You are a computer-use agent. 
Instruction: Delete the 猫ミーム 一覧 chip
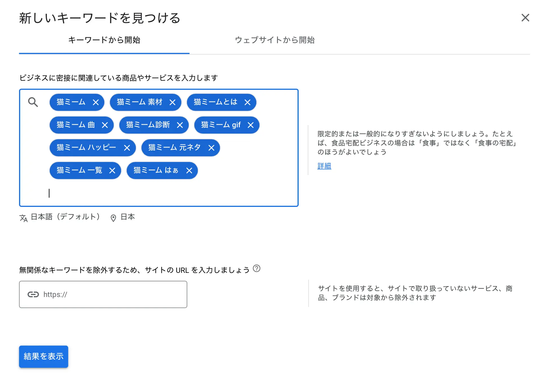click(112, 171)
